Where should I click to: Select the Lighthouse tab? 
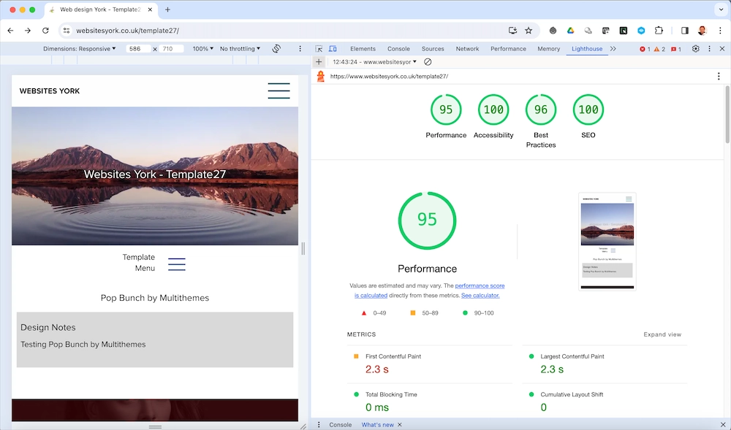tap(587, 49)
